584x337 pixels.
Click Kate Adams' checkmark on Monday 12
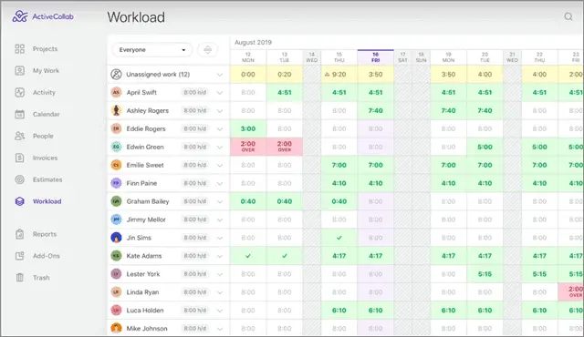[x=248, y=256]
